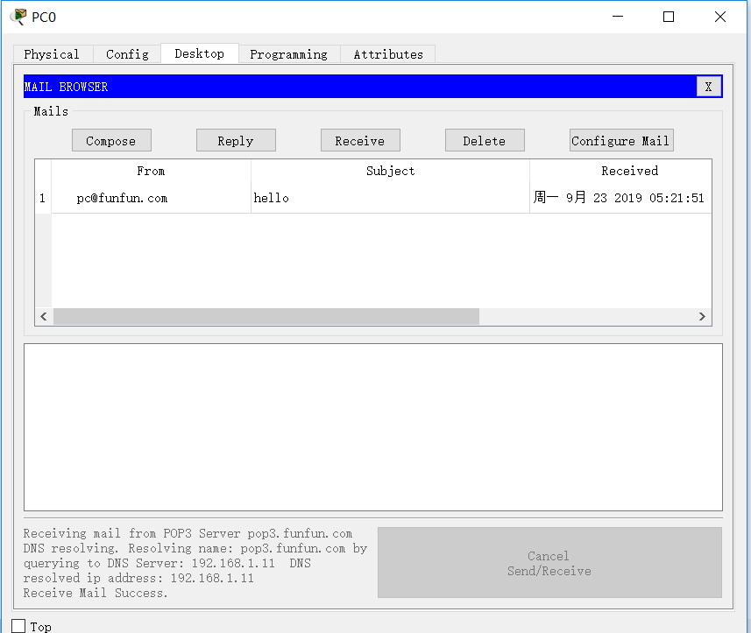Open the Physical tab
The image size is (751, 633).
(52, 54)
